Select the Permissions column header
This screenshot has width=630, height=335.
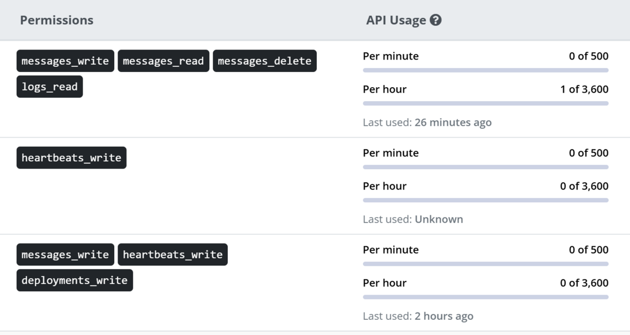(x=57, y=20)
